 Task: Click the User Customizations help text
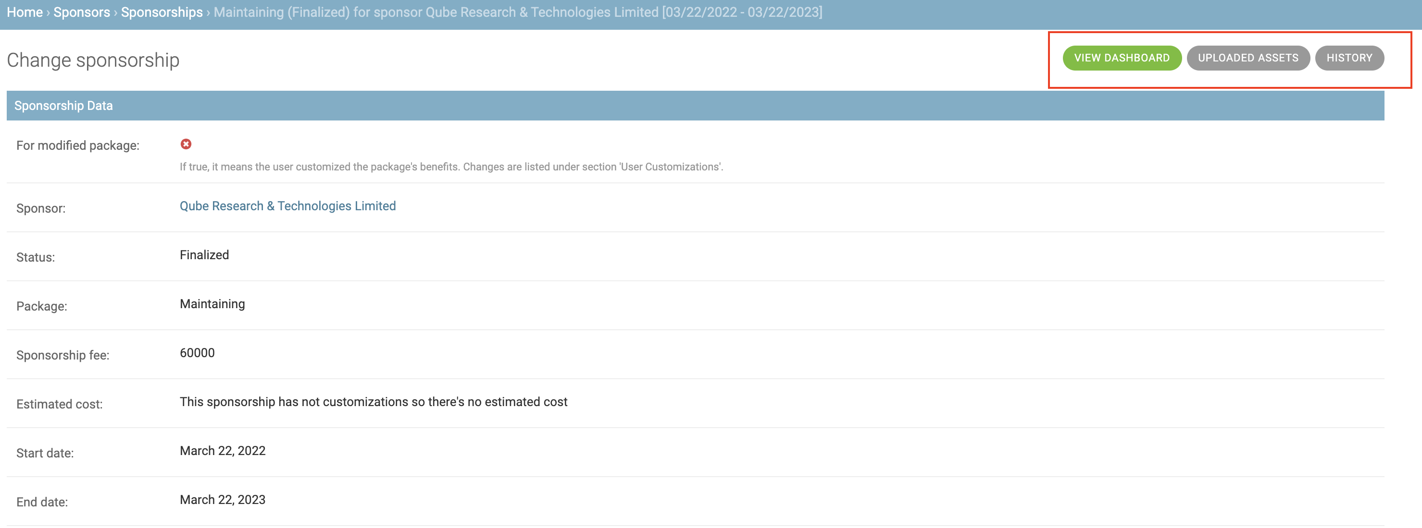click(451, 167)
